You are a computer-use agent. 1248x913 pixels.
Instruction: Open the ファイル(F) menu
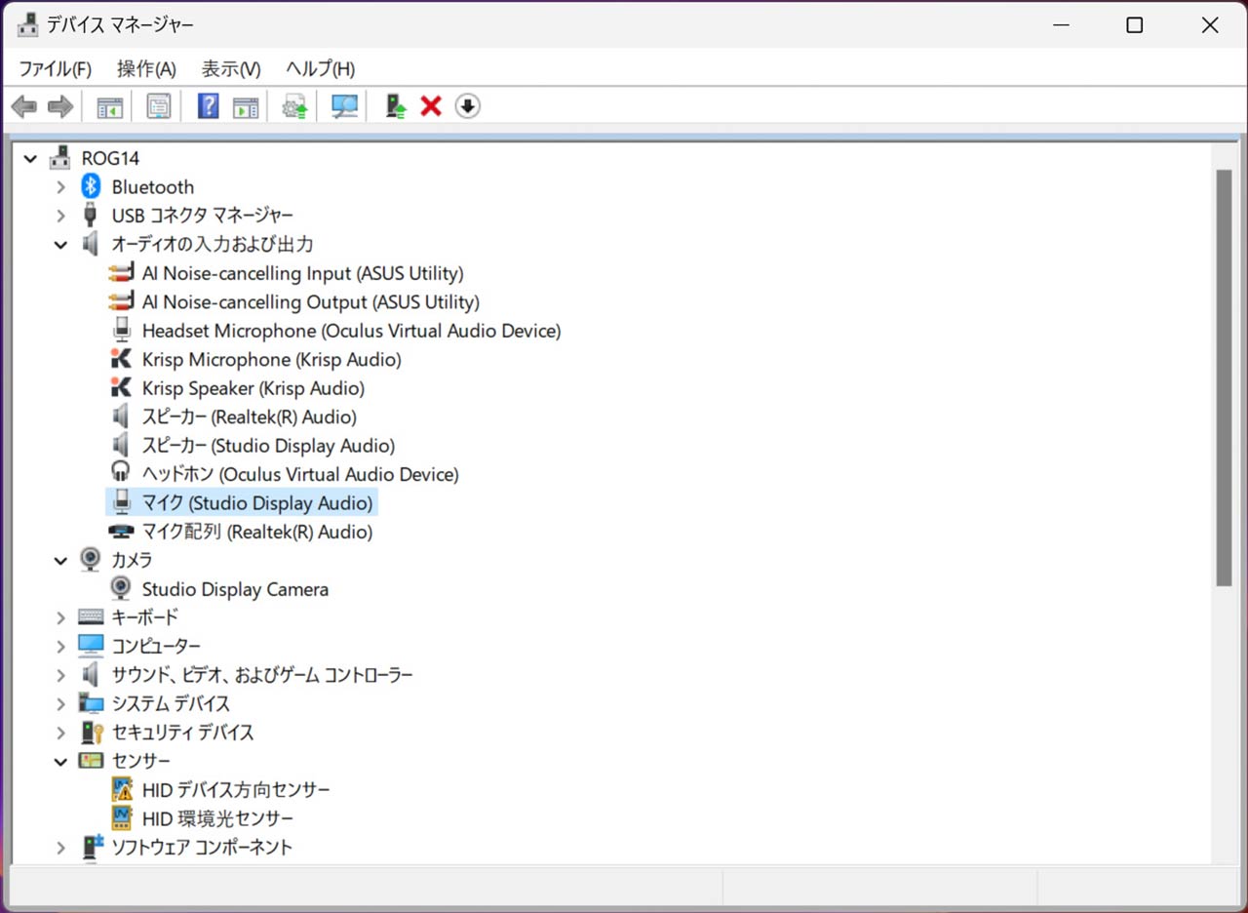[x=55, y=69]
